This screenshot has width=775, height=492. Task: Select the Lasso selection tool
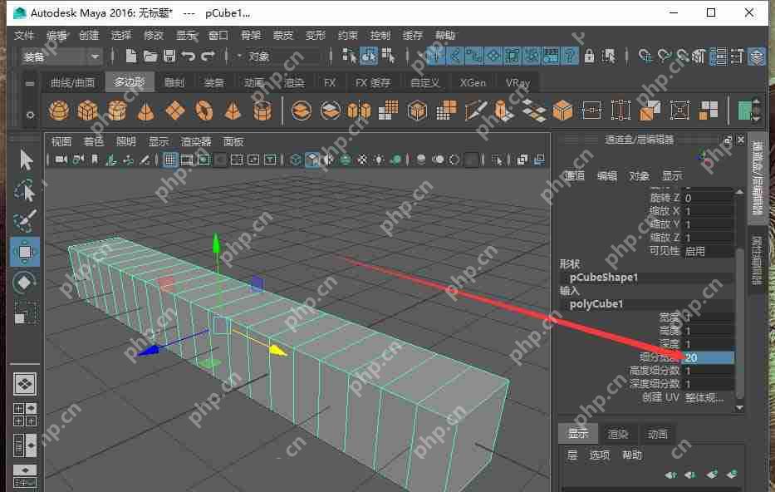click(25, 191)
